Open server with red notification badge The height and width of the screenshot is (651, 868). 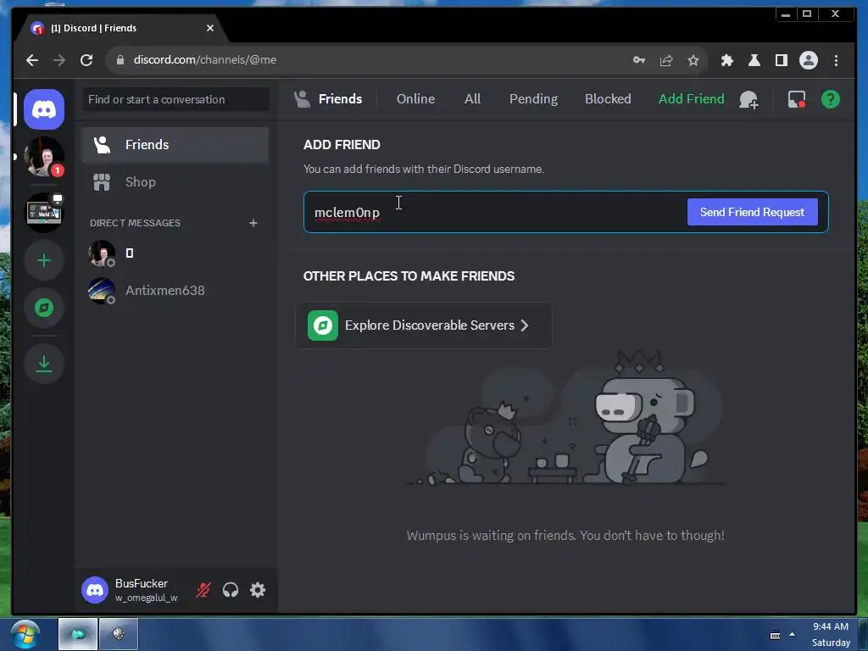(44, 157)
